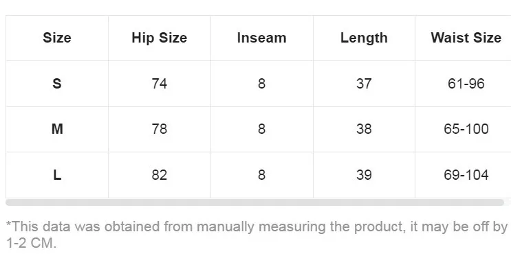
Task: Click the Waist Size column header
Action: 466,38
